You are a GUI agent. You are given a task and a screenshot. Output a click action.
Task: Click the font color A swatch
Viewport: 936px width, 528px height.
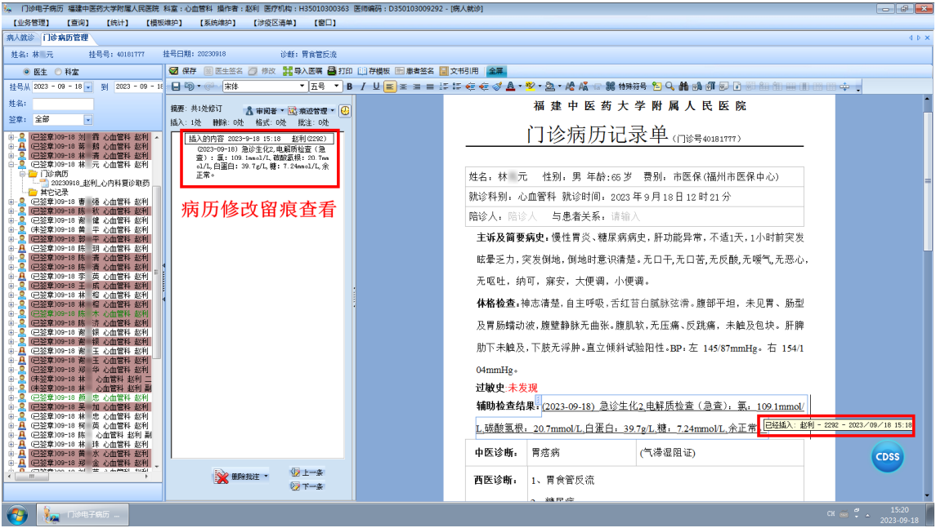point(511,87)
